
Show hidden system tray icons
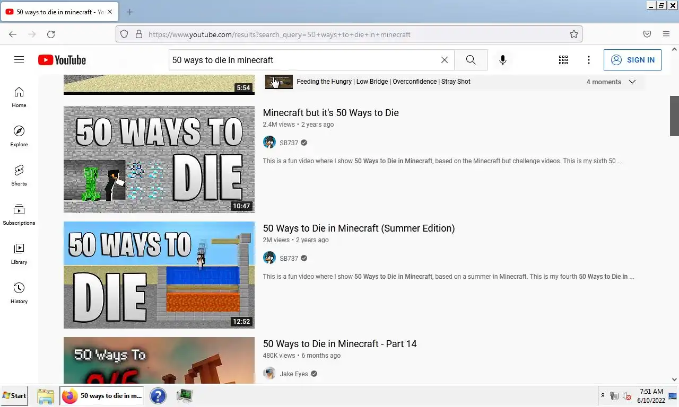click(603, 396)
